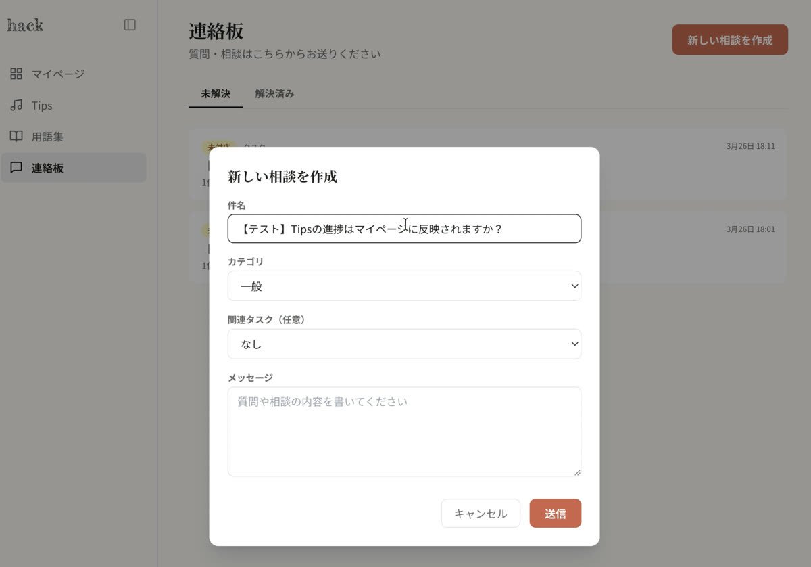
Task: Click the Tips music note icon
Action: 16,106
